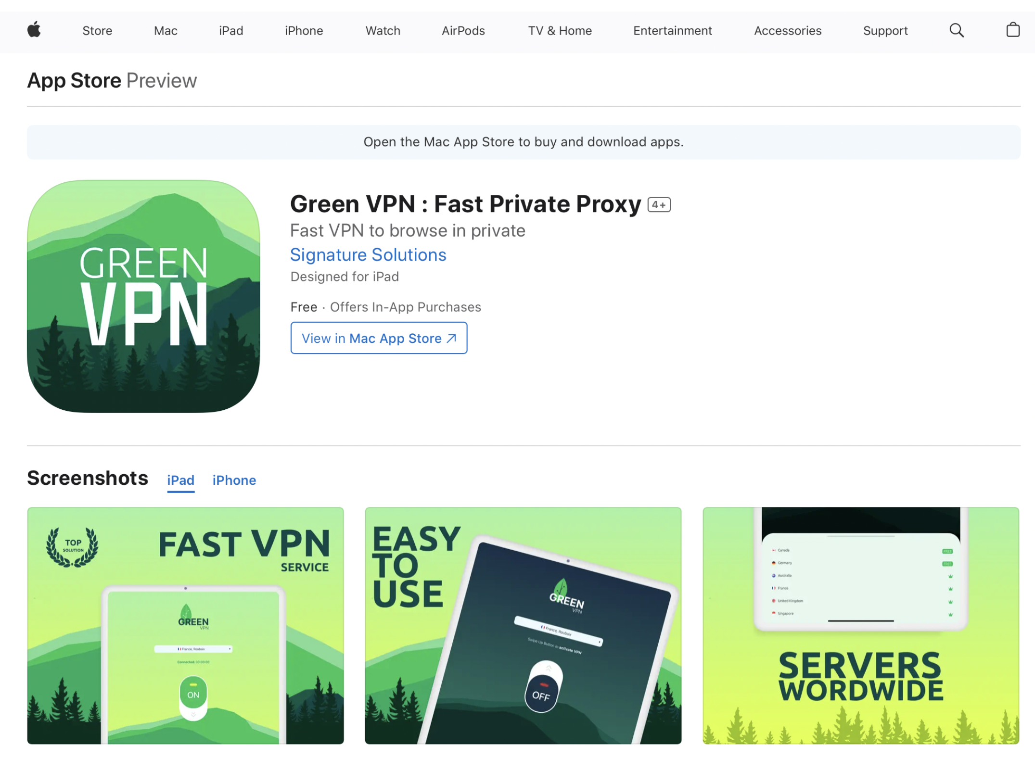Open the Store menu item

[97, 31]
